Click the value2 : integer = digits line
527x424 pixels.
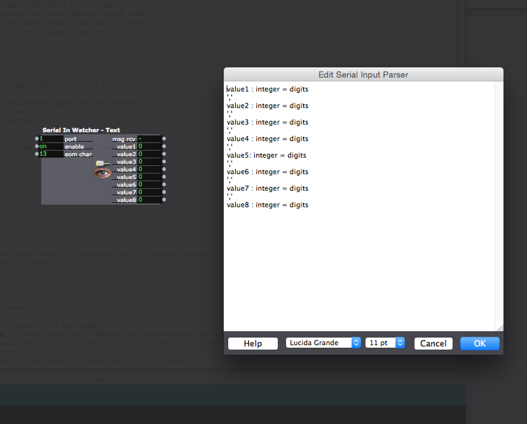(267, 106)
